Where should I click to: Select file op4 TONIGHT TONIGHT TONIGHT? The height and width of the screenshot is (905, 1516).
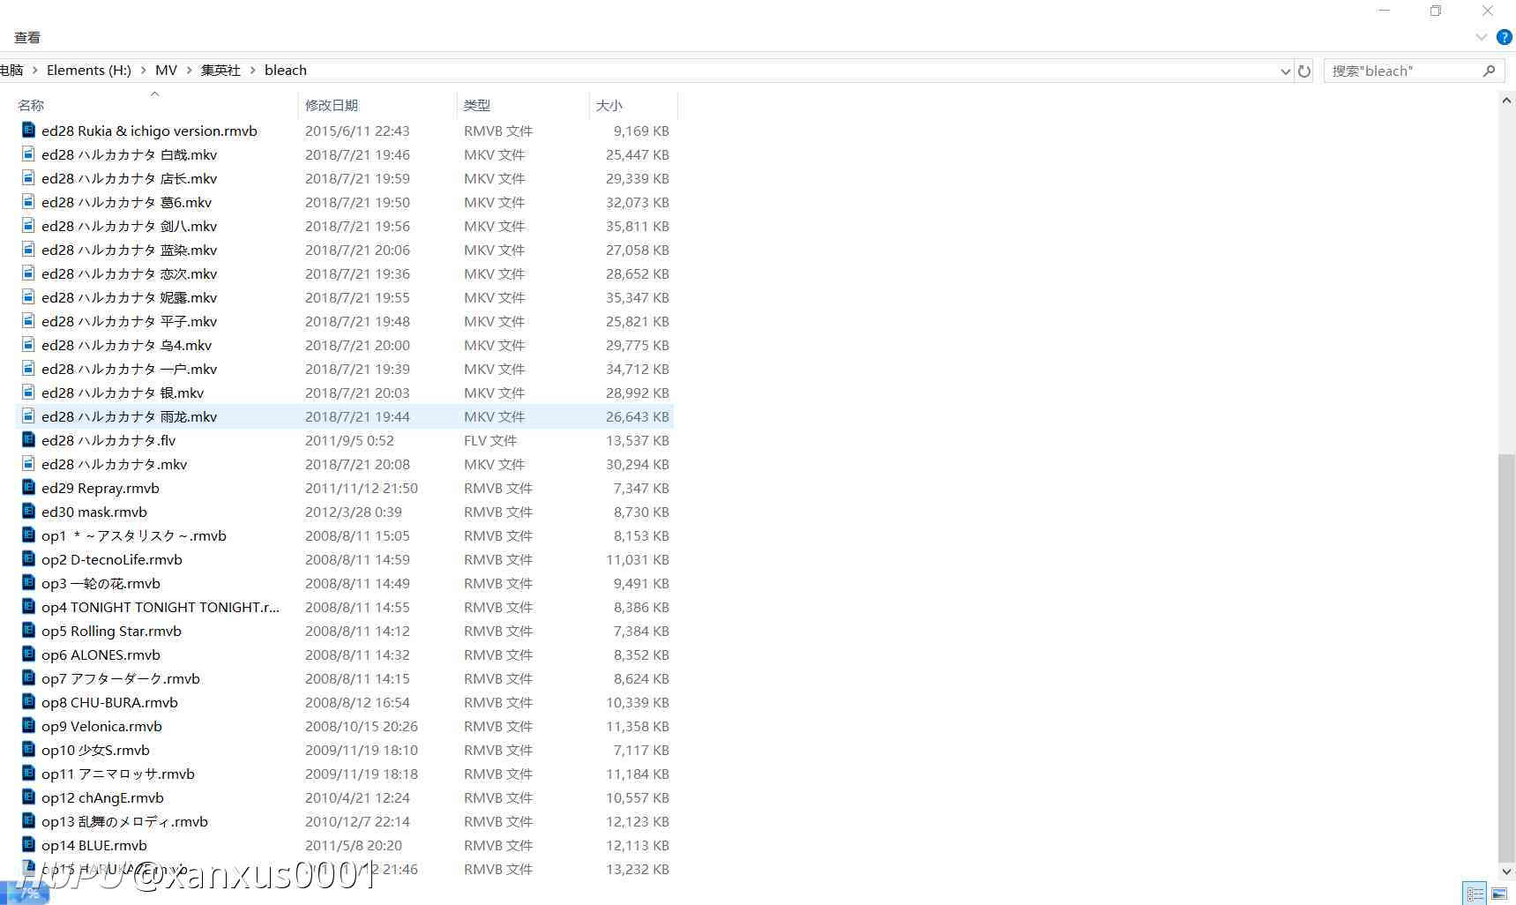(161, 607)
